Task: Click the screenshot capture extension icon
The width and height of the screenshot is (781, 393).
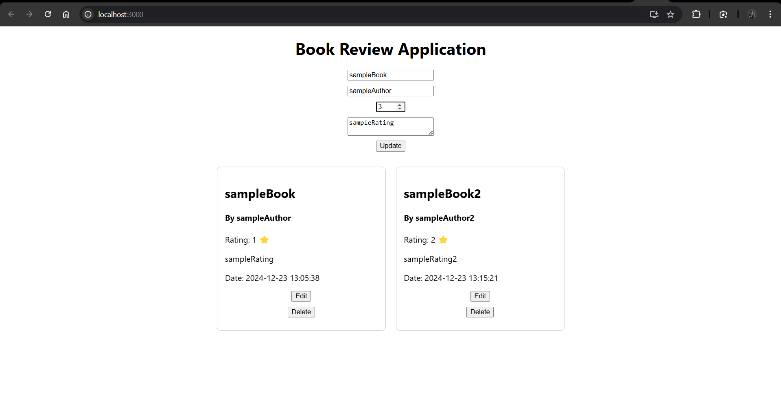Action: click(x=723, y=14)
